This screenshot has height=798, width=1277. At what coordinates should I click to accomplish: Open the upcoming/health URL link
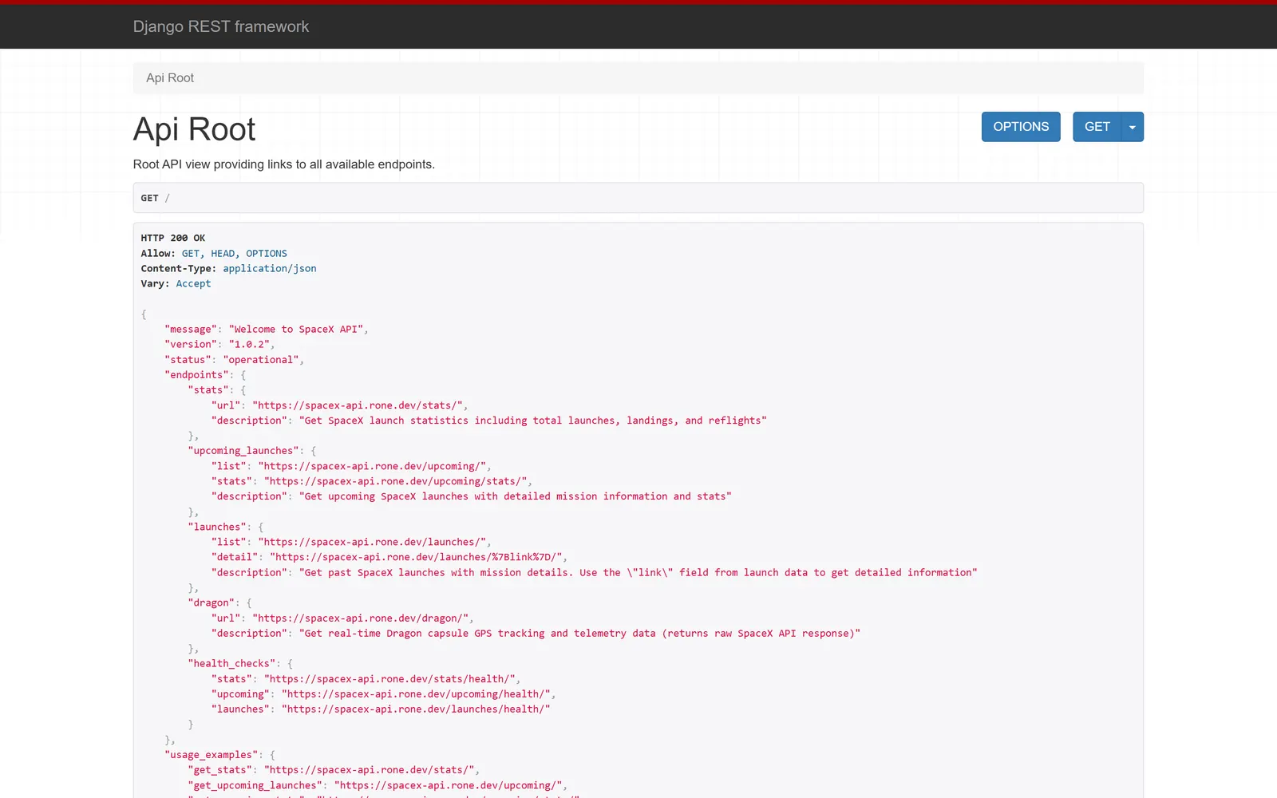pyautogui.click(x=416, y=694)
